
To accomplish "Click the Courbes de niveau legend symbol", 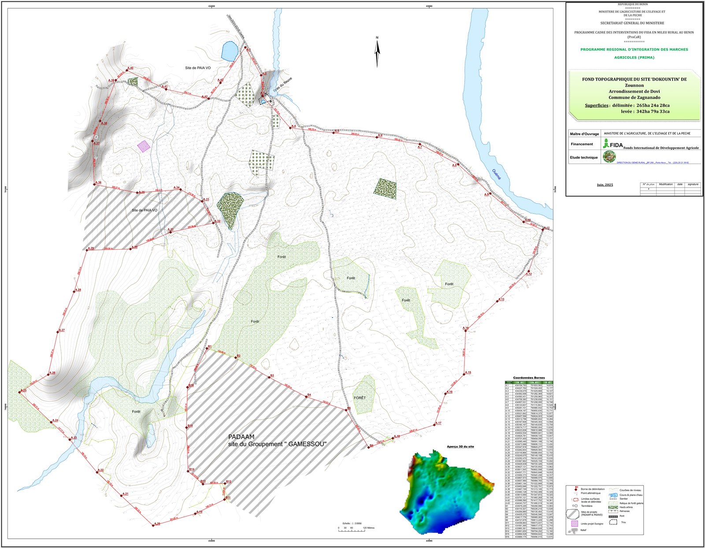I will 613,489.
